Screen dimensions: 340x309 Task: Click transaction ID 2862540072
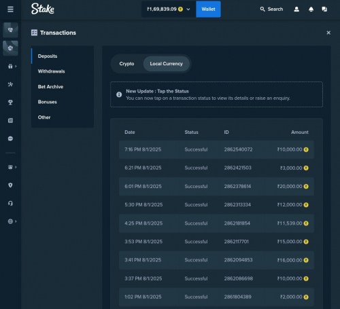coord(238,149)
